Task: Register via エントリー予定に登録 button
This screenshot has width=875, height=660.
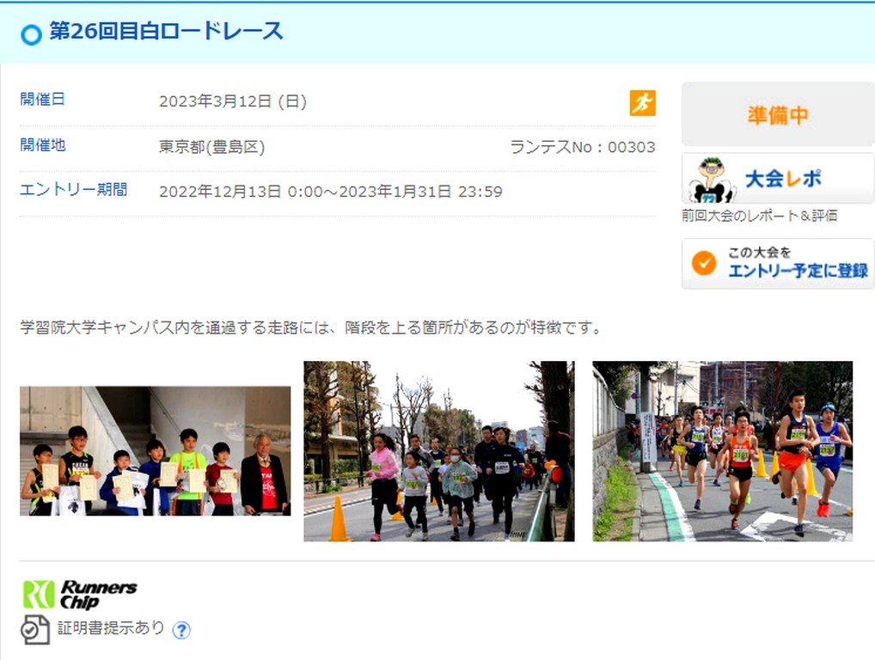Action: 778,263
